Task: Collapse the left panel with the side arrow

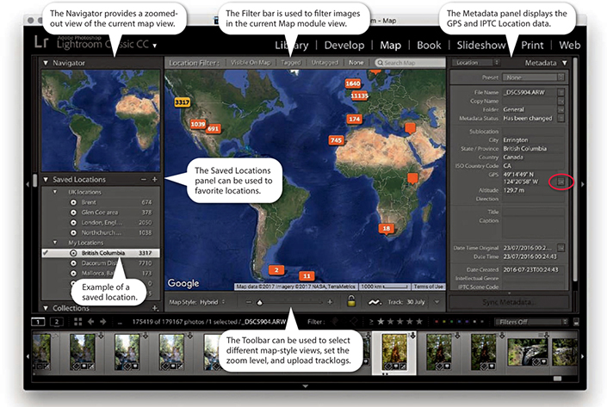Action: point(28,184)
